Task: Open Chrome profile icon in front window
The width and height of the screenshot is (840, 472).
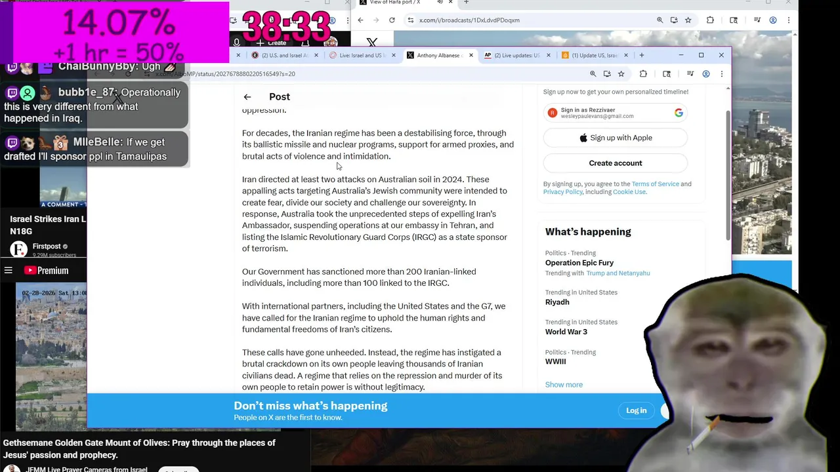Action: tap(706, 74)
